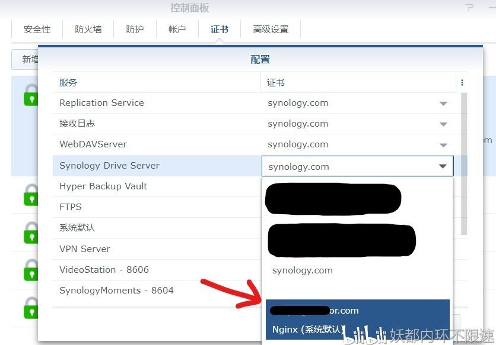Screen dimensions: 496x345
Task: Click the 新增 button behind the dialog
Action: tap(25, 59)
